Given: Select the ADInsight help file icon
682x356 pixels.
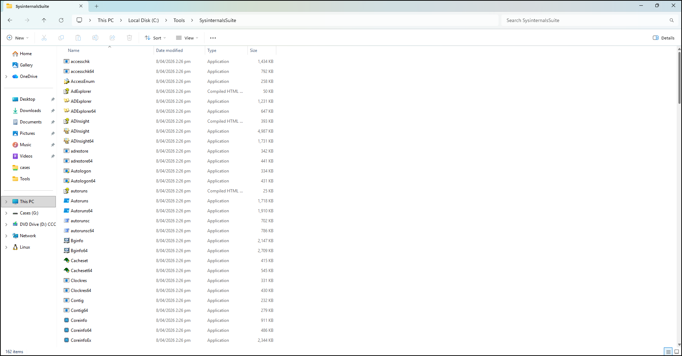Looking at the screenshot, I should click(x=66, y=121).
